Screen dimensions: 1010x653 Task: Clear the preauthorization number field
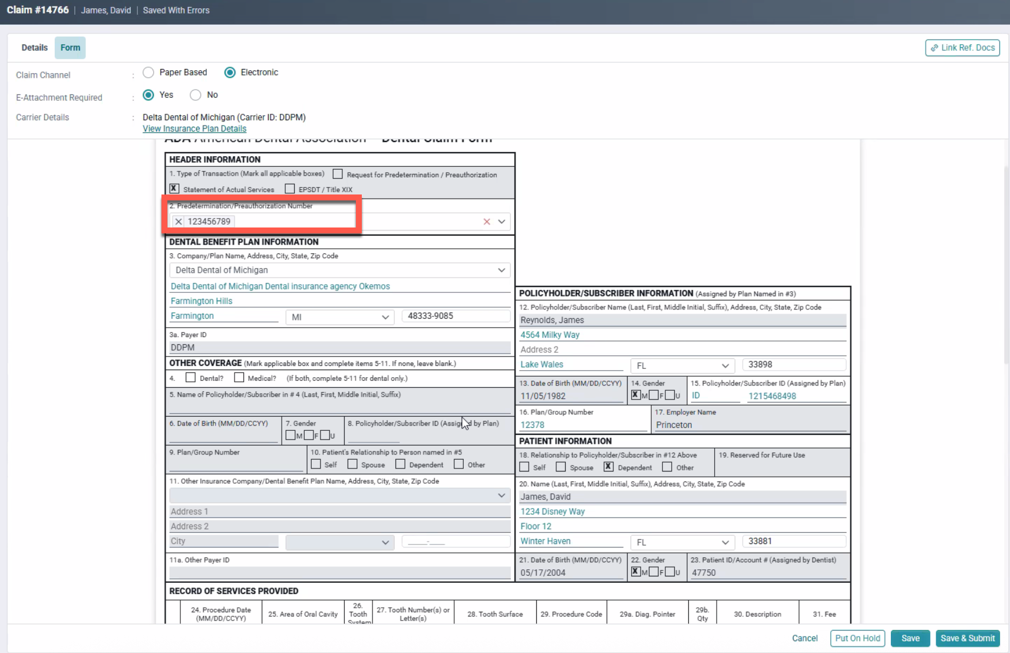coord(487,222)
